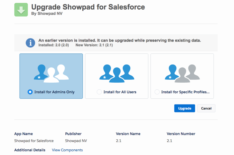The width and height of the screenshot is (234, 155).
Task: Click the earlier version installed message
Action: 119,40
